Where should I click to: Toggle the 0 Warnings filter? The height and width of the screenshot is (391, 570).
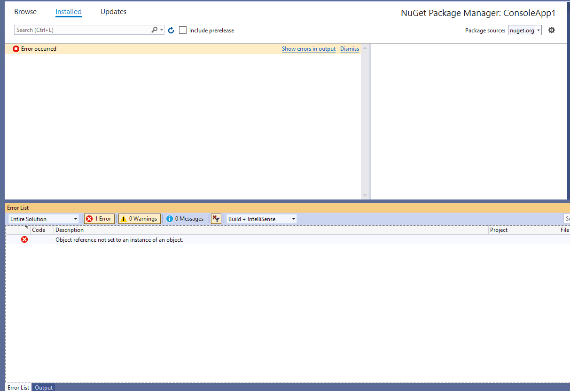pyautogui.click(x=139, y=219)
